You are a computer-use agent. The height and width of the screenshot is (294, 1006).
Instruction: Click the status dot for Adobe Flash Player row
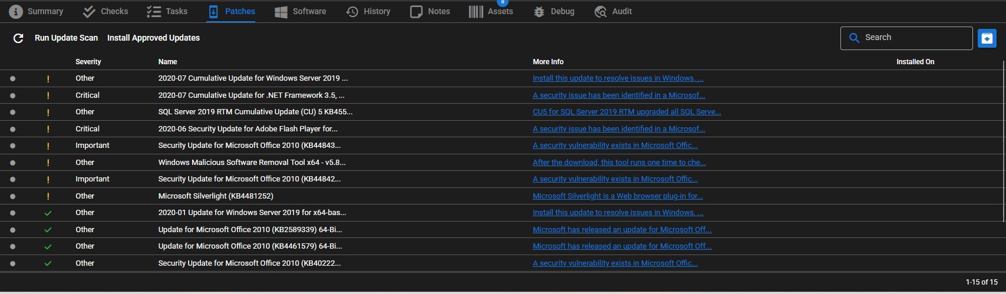(13, 129)
